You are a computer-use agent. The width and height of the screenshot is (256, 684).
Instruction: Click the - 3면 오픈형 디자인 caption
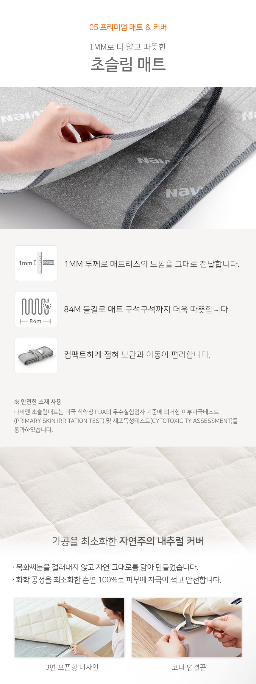pos(69,667)
